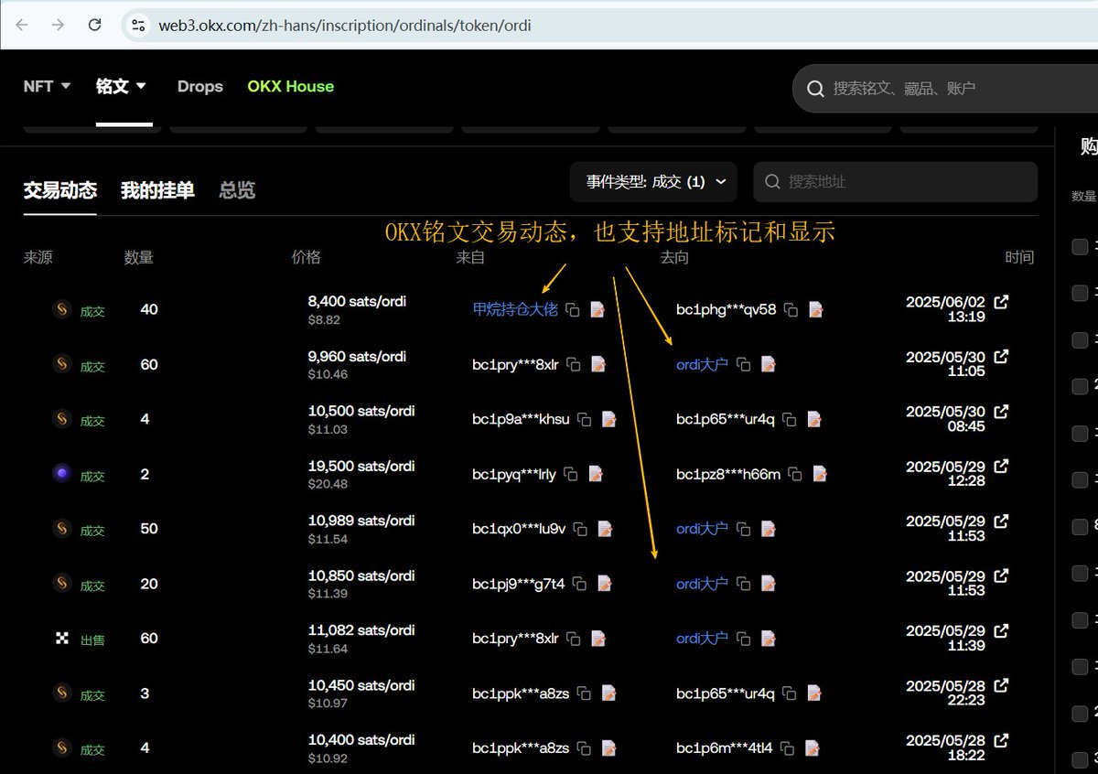
Task: Click the 数量 column header in trade table
Action: (139, 257)
